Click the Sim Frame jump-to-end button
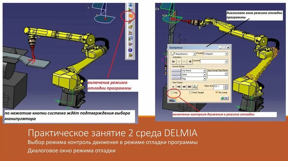The image size is (288, 161). (189, 87)
